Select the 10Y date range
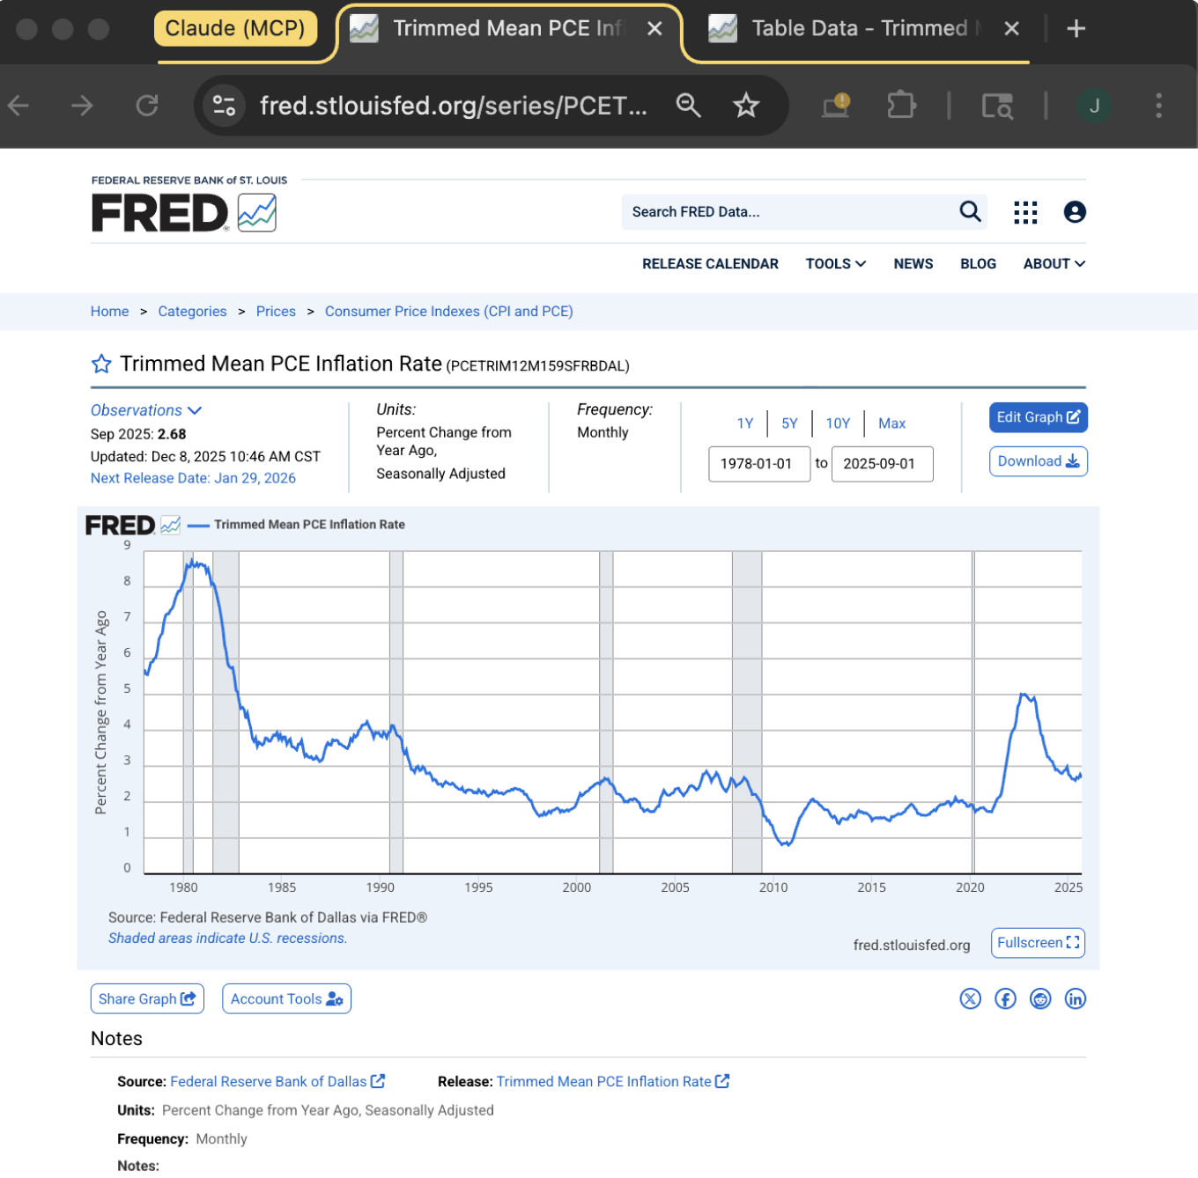1198x1178 pixels. pyautogui.click(x=838, y=423)
